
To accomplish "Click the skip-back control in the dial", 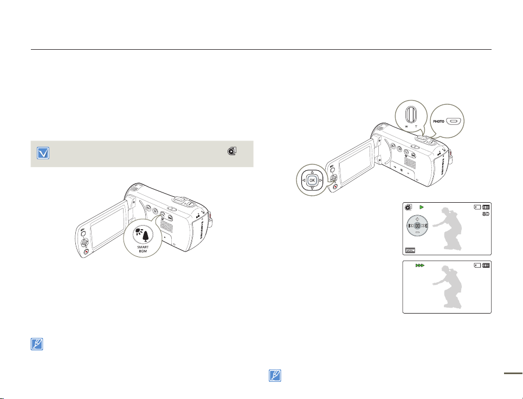I will pyautogui.click(x=411, y=225).
